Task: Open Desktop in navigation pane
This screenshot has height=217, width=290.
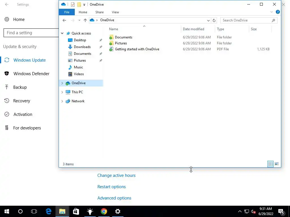Action: click(80, 40)
